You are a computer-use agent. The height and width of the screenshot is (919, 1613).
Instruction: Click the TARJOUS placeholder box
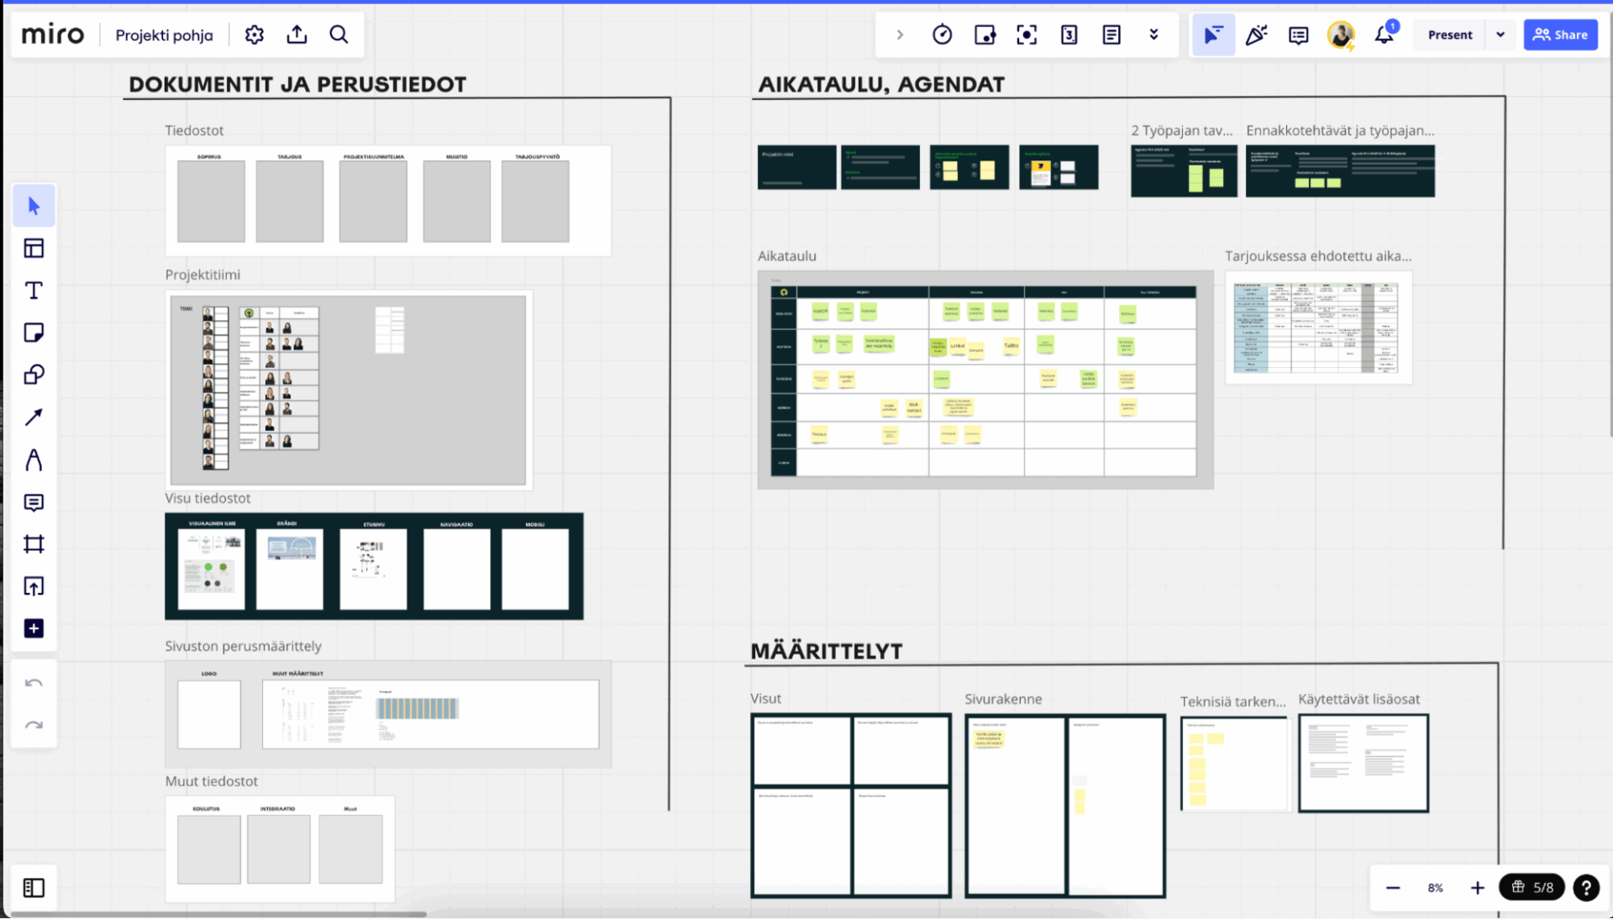tap(290, 202)
